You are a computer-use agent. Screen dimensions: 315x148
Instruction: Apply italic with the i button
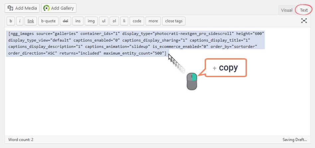pyautogui.click(x=20, y=21)
